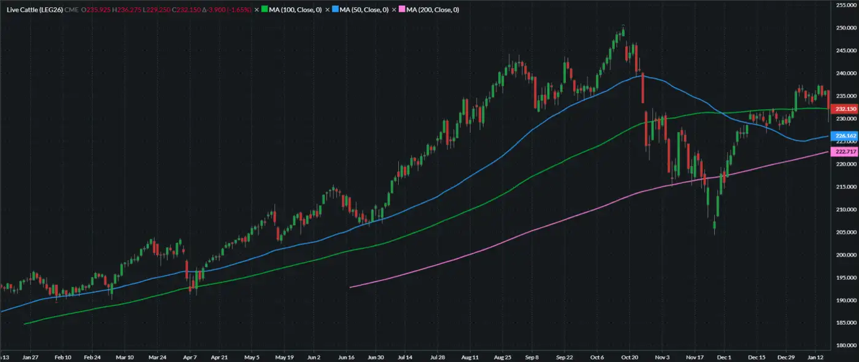Viewport: 859px width, 362px height.
Task: Click the Jun 16 date on time axis
Action: (x=347, y=356)
